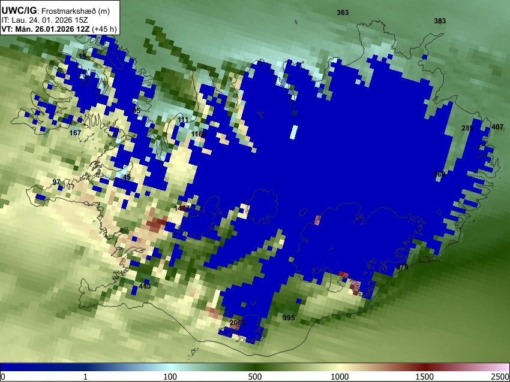Click the valid time 'VT: Mán. 26.01.2026 12Z (+45 h)'
Image resolution: width=510 pixels, height=382 pixels.
click(x=59, y=29)
